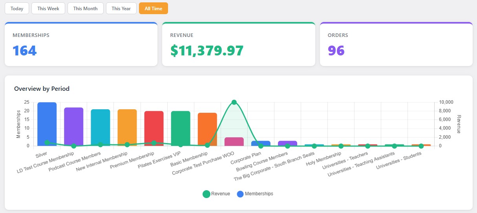Screen dimensions: 477x213
Task: Choose the This Month filter
Action: tap(85, 8)
